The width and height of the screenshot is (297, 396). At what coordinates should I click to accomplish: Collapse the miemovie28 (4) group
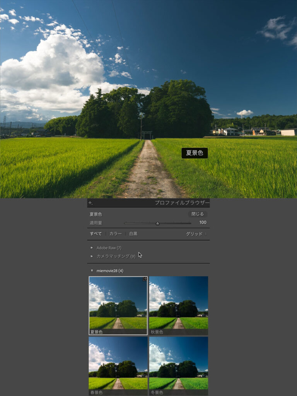(x=92, y=271)
